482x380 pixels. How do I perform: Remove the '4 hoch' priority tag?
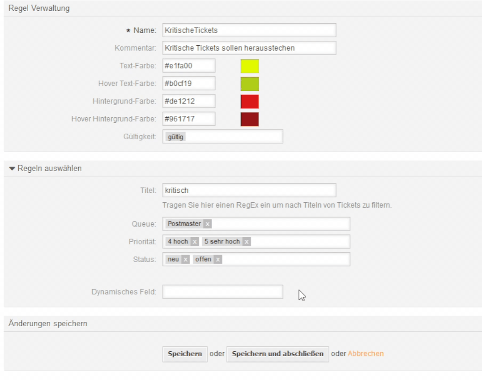[x=194, y=242]
